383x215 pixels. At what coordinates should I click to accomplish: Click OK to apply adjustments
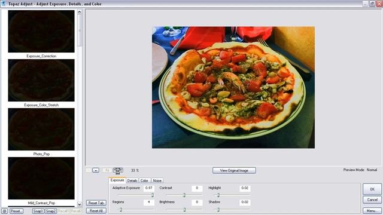coord(372,189)
